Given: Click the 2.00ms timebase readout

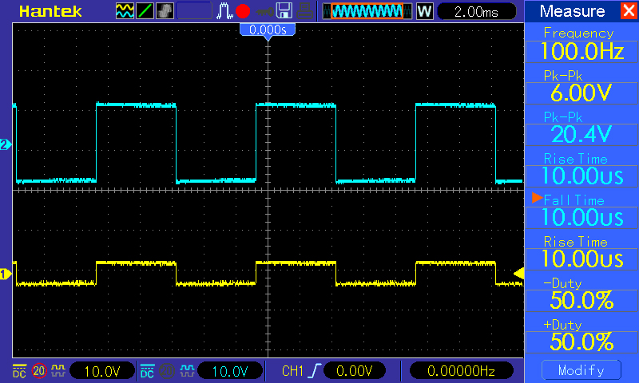Looking at the screenshot, I should point(476,11).
